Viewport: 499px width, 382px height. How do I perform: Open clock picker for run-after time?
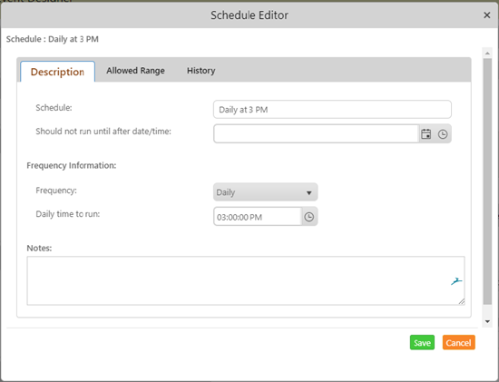click(443, 134)
